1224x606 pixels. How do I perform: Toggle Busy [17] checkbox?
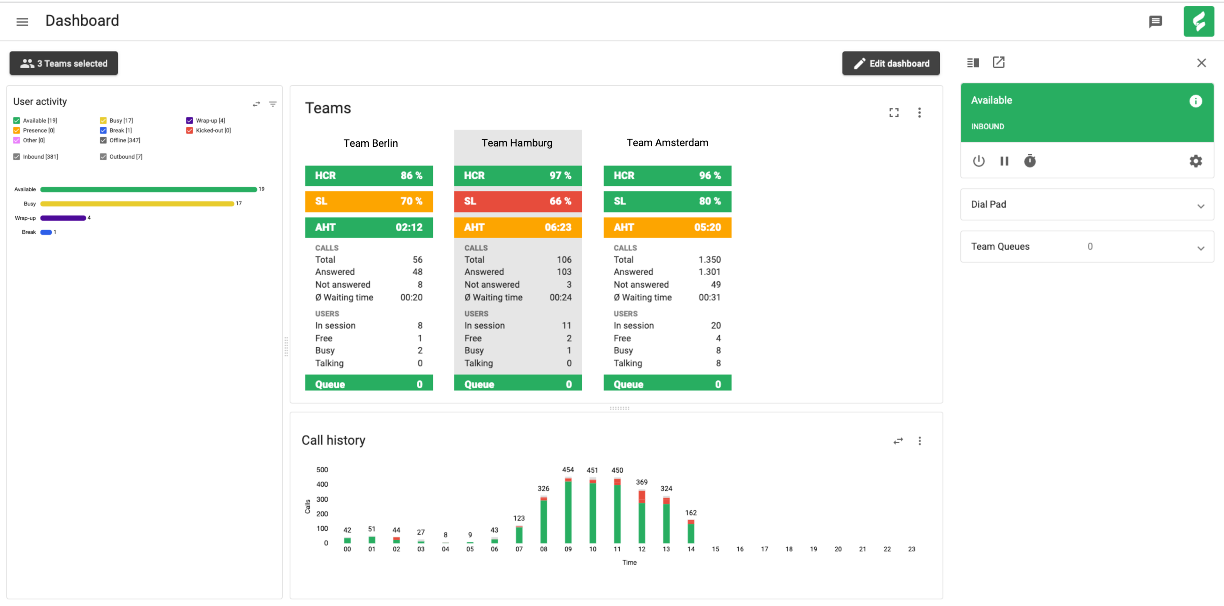click(103, 121)
